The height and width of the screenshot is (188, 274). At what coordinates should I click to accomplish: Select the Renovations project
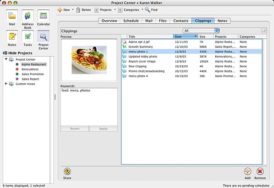click(x=30, y=69)
